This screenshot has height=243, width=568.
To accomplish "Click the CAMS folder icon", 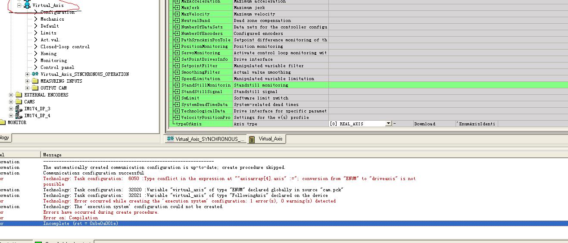I will click(x=19, y=102).
